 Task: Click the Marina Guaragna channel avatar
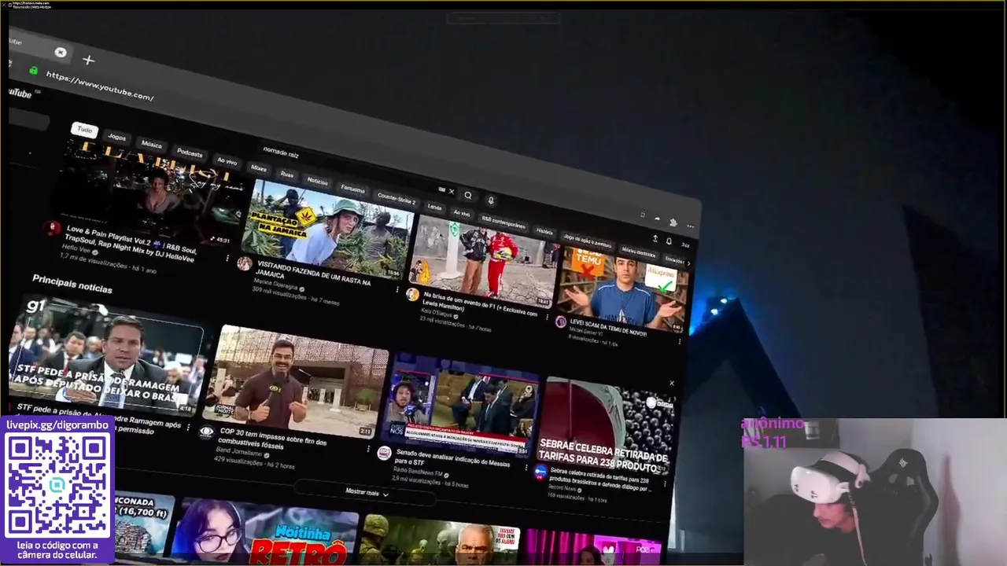pyautogui.click(x=245, y=264)
